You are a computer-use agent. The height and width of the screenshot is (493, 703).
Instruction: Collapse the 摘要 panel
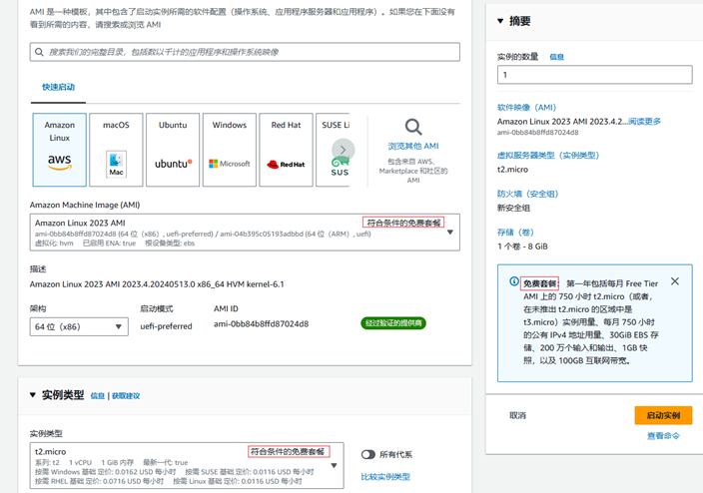(500, 21)
